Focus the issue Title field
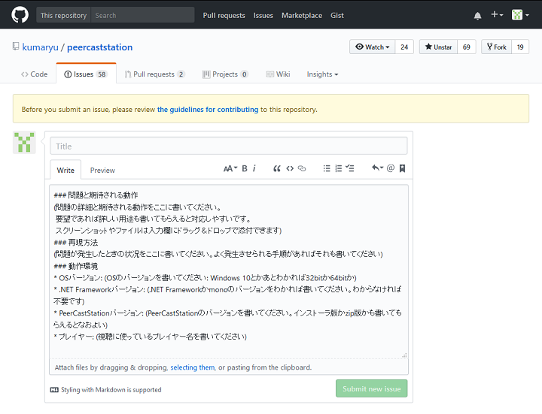The width and height of the screenshot is (542, 414). click(x=229, y=146)
